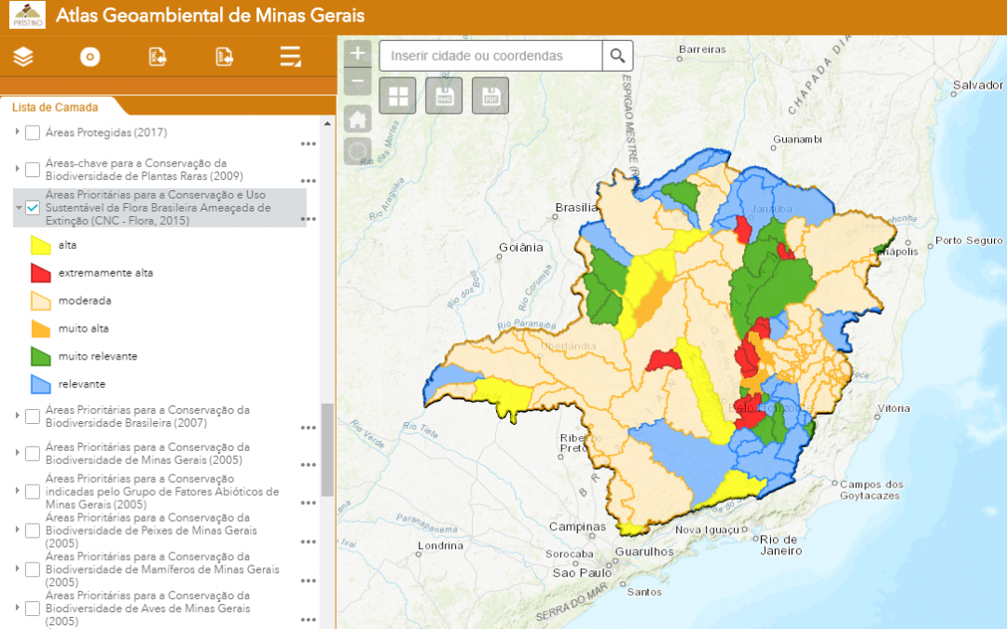This screenshot has width=1007, height=629.
Task: Expand Biodiversidade Brasileira (2007) layer arrow
Action: [x=17, y=416]
